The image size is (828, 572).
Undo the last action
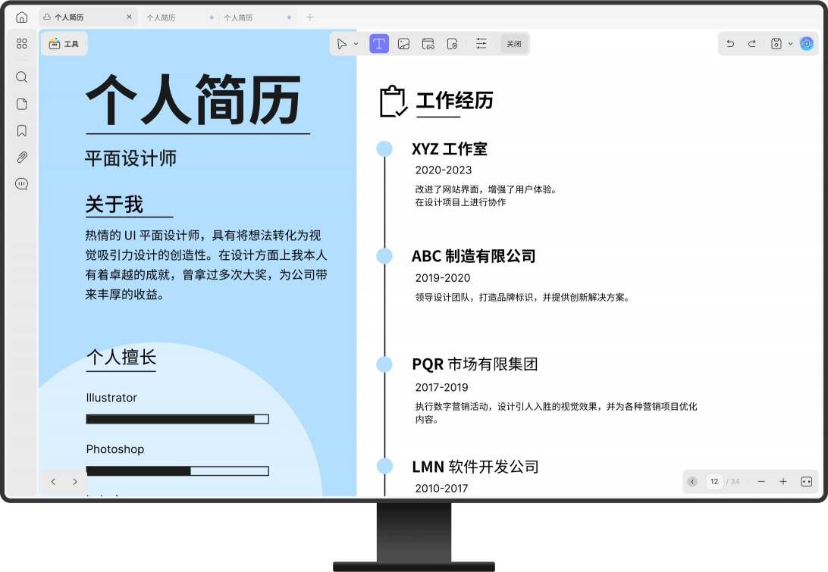click(x=730, y=44)
